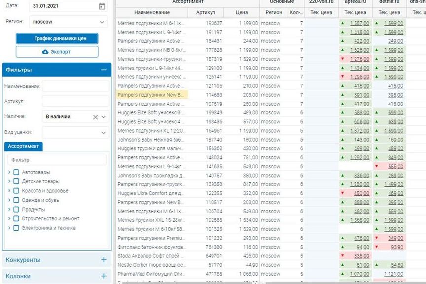Open detmir.ru price 555,00 link
Viewport: 426px width, 284px height.
pos(395,166)
